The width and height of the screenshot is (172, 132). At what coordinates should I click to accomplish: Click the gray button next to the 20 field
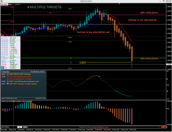(25, 127)
